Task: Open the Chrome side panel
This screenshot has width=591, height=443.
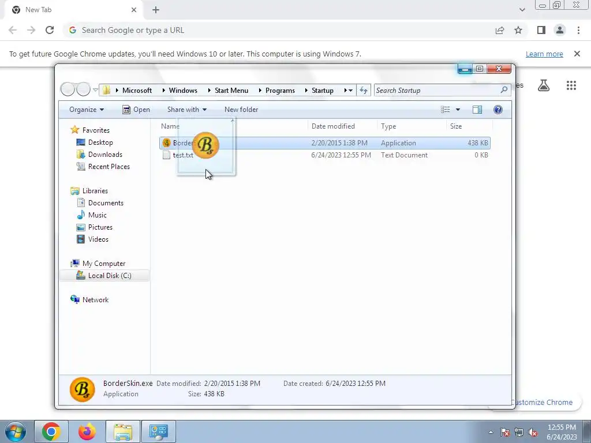Action: point(541,30)
